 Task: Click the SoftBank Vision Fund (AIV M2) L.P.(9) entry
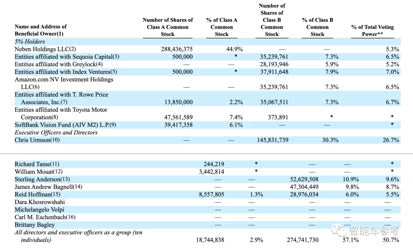click(x=65, y=125)
